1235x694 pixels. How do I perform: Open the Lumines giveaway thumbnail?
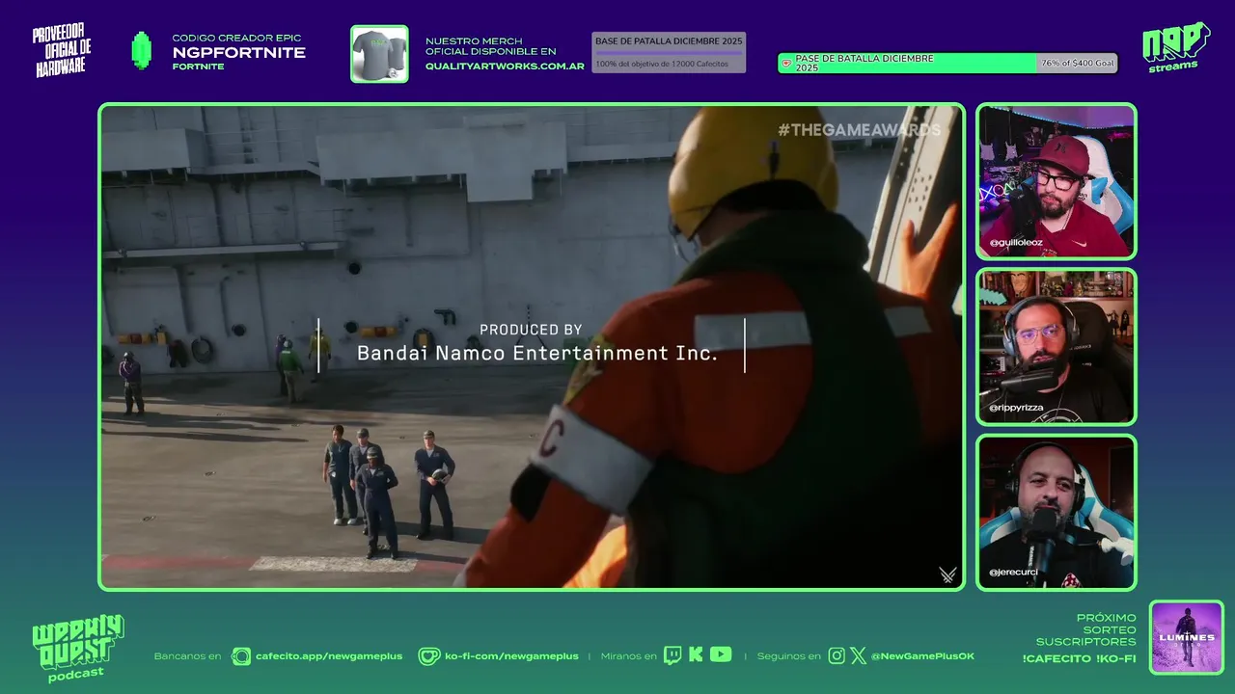1187,637
